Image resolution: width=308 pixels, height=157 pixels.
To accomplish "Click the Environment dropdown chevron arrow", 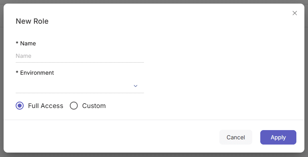I will coord(135,86).
